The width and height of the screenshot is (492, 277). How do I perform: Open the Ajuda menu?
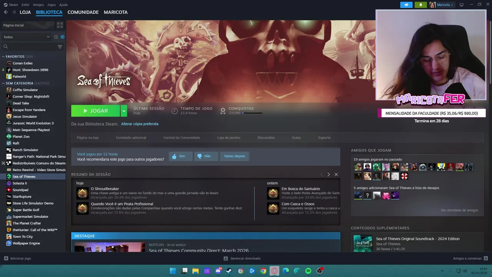(63, 5)
